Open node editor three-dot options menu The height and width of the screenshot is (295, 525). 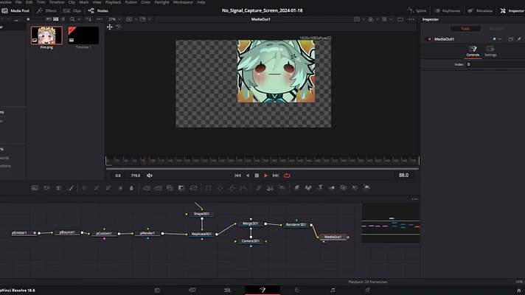[414, 199]
